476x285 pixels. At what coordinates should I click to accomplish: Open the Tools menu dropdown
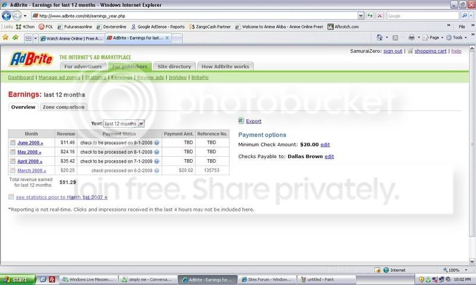(457, 37)
